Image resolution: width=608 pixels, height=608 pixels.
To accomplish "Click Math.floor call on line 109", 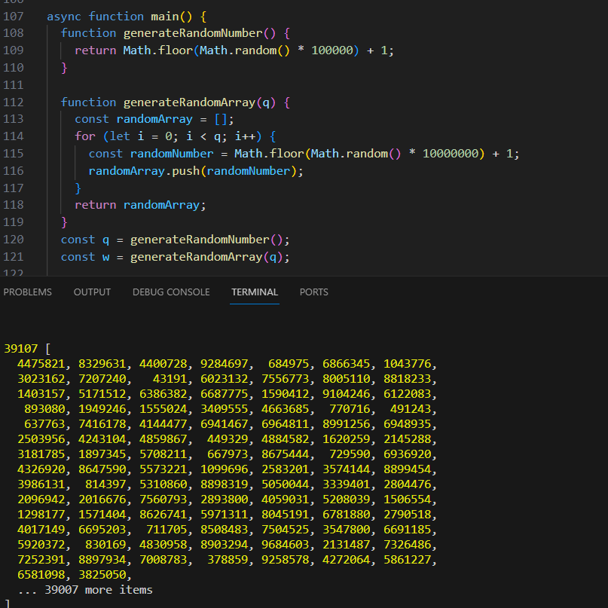I will [157, 50].
